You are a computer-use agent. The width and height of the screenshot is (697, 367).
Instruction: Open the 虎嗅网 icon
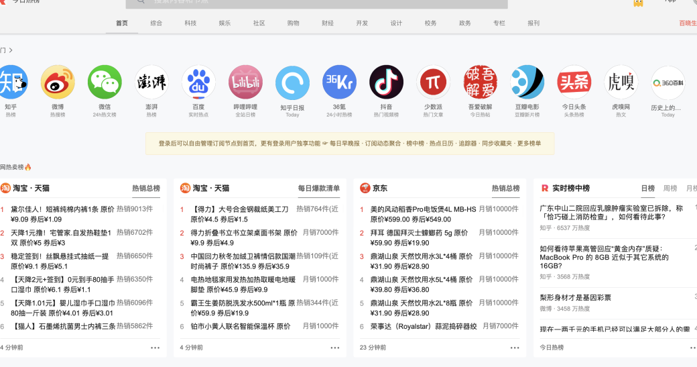621,83
